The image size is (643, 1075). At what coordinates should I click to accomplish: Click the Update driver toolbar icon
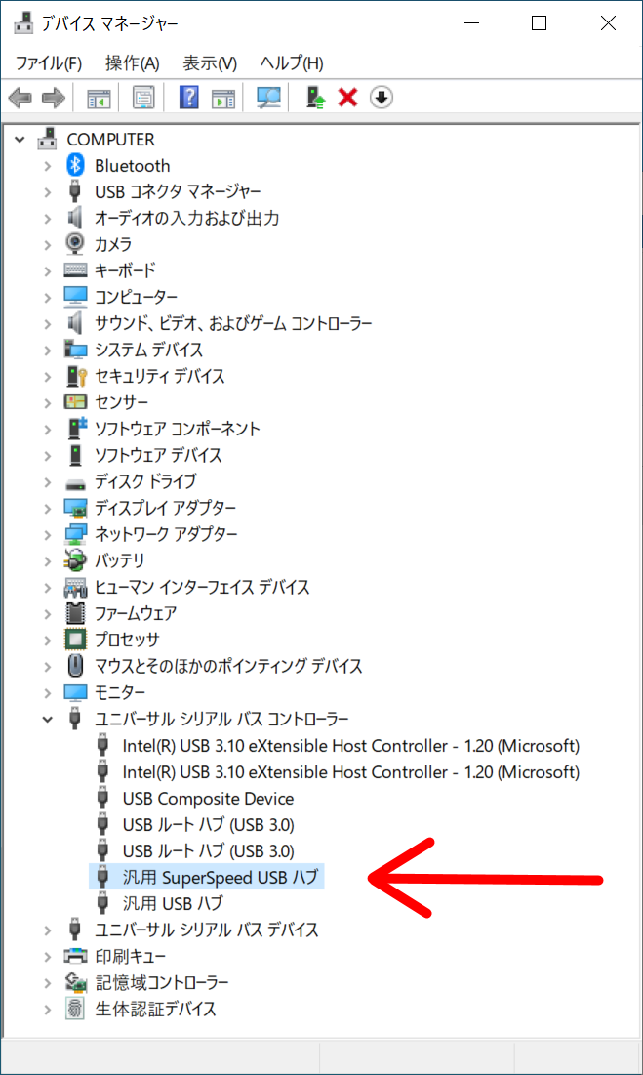pos(315,98)
